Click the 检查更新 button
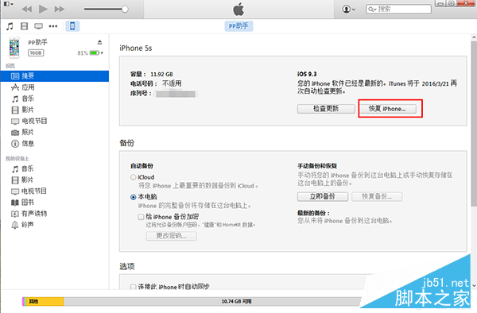 click(x=326, y=109)
